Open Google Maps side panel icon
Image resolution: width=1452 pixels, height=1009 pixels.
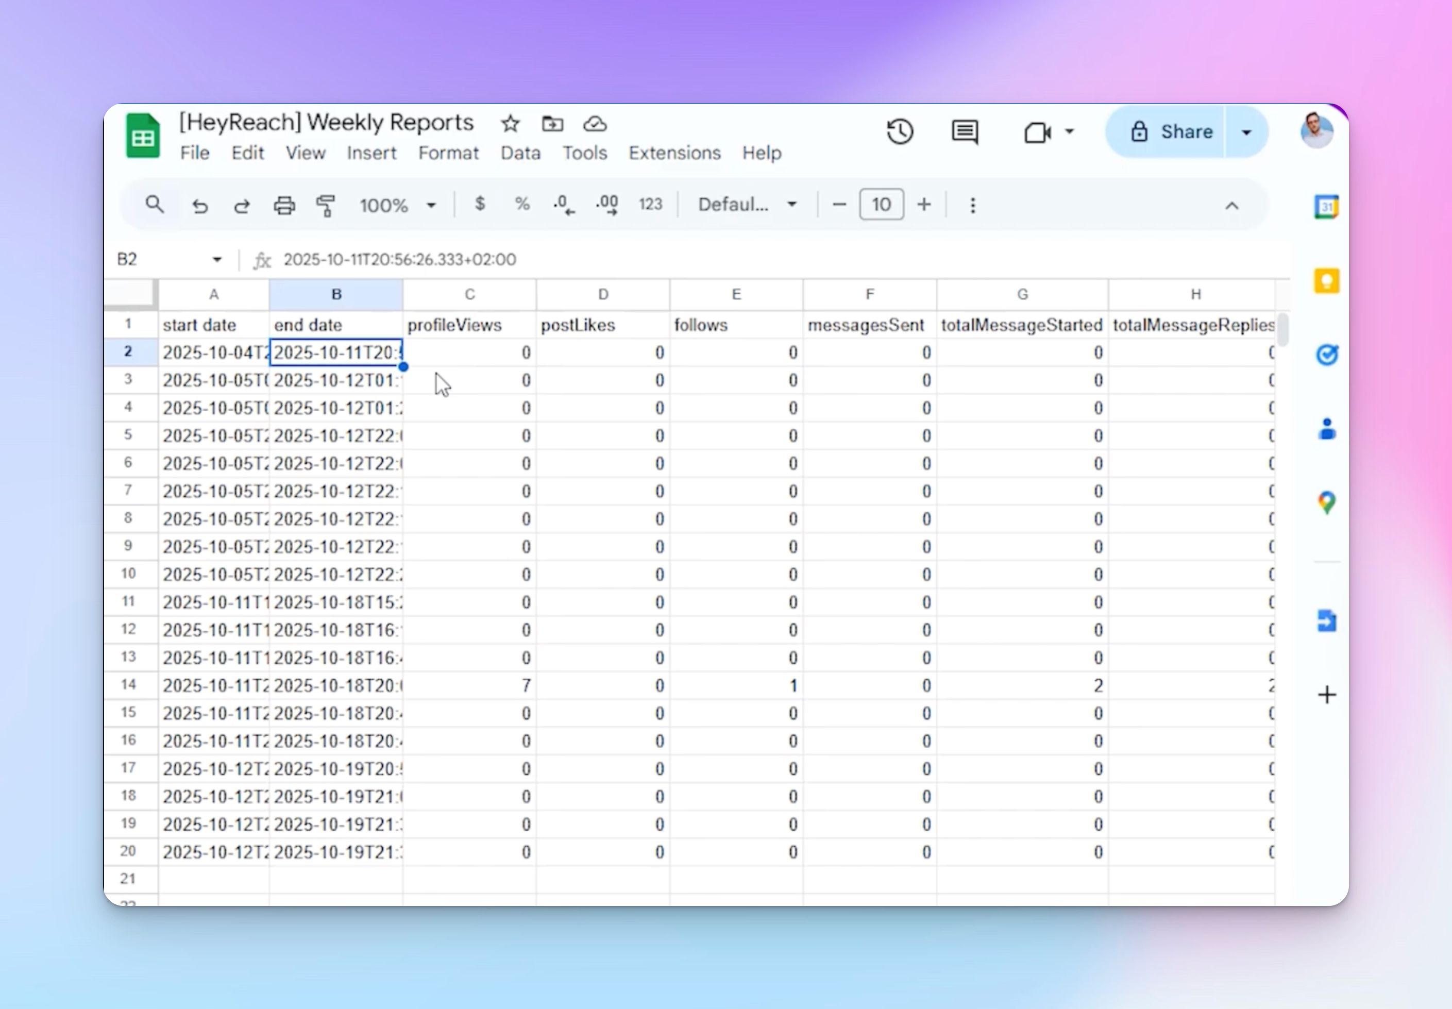tap(1326, 503)
